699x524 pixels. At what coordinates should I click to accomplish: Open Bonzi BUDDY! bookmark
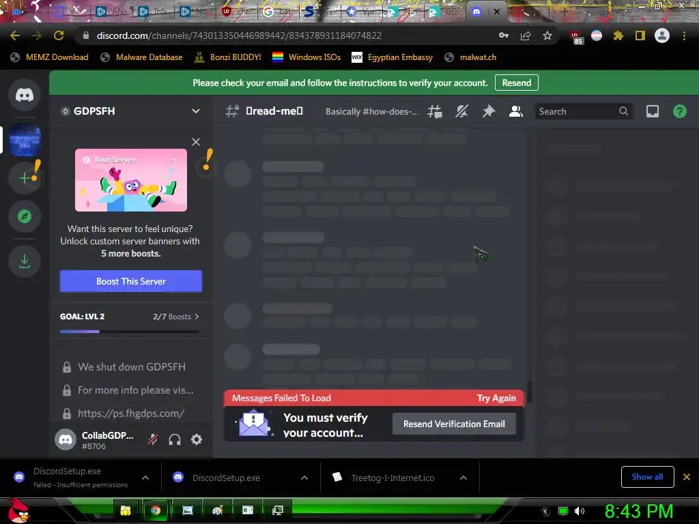[228, 57]
